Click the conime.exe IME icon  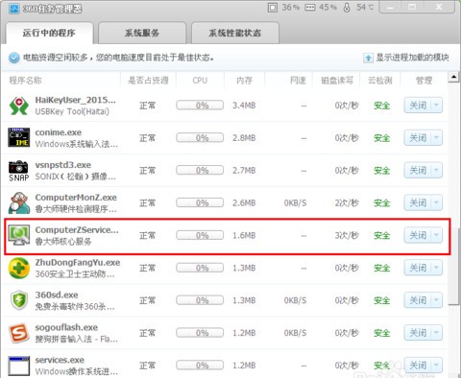pos(19,137)
